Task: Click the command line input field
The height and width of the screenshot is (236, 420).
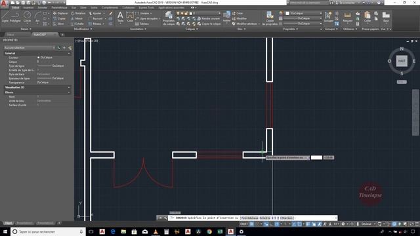Action: pos(253,218)
